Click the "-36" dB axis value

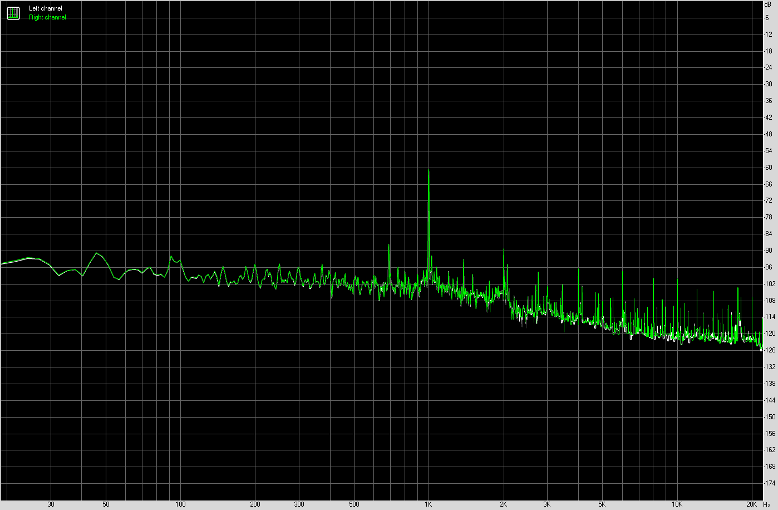point(768,101)
